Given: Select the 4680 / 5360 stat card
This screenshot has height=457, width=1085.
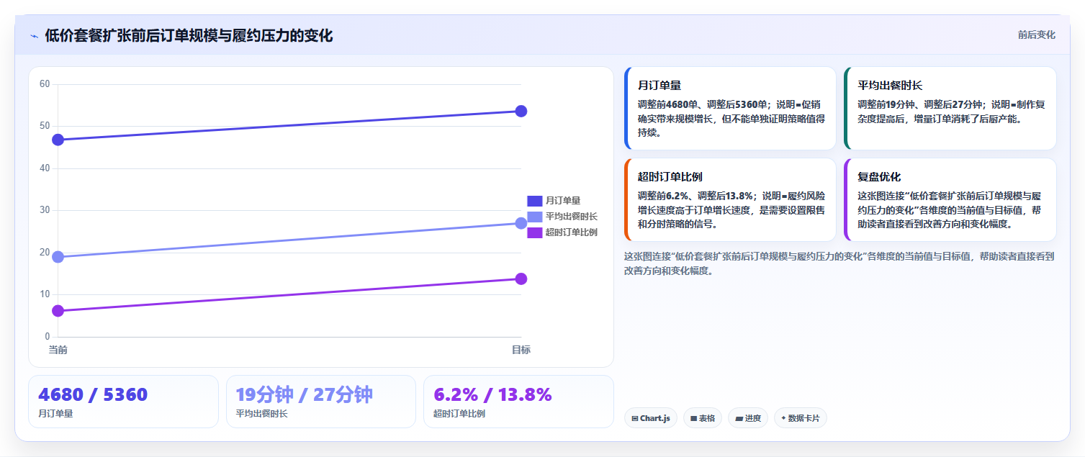Looking at the screenshot, I should click(123, 402).
